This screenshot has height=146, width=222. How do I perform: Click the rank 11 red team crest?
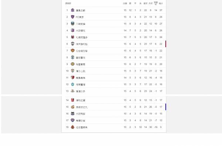coord(73,77)
